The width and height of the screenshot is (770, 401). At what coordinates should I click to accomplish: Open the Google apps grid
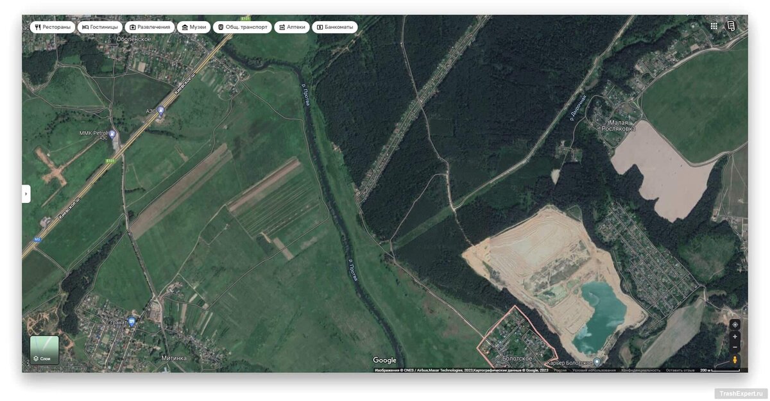714,26
